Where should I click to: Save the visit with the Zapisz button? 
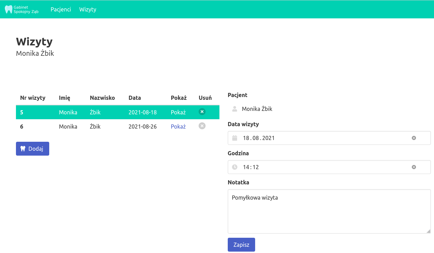(x=241, y=245)
